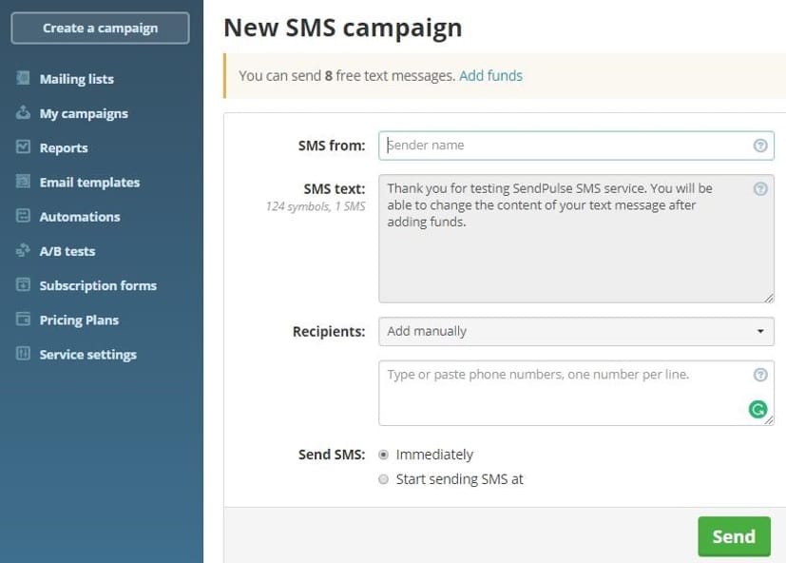This screenshot has width=786, height=563.
Task: Click the Create a campaign button
Action: click(x=100, y=29)
